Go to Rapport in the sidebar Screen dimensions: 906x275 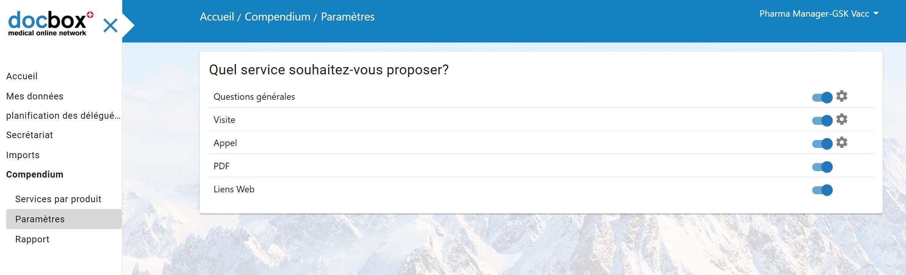tap(32, 239)
